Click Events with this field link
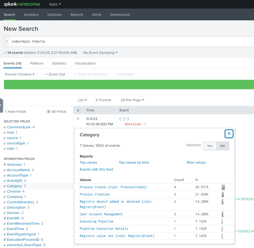The height and width of the screenshot is (248, 254). [96, 170]
